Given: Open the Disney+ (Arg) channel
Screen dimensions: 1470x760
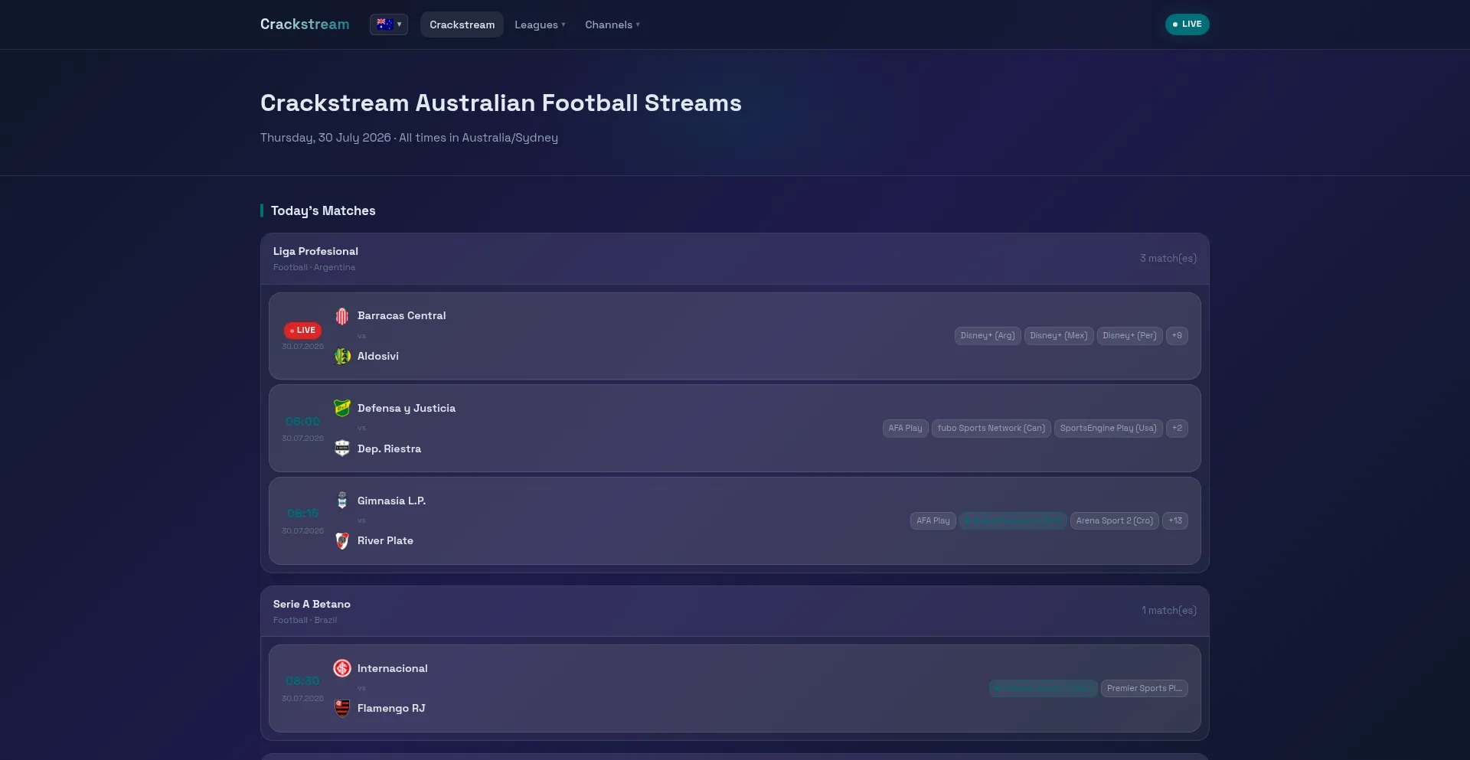Looking at the screenshot, I should coord(988,336).
